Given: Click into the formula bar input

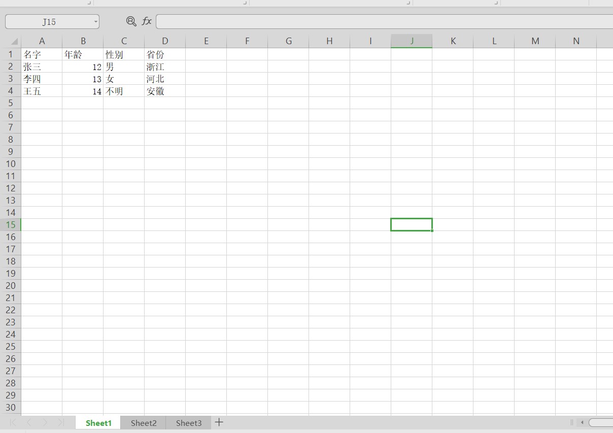Looking at the screenshot, I should click(384, 21).
